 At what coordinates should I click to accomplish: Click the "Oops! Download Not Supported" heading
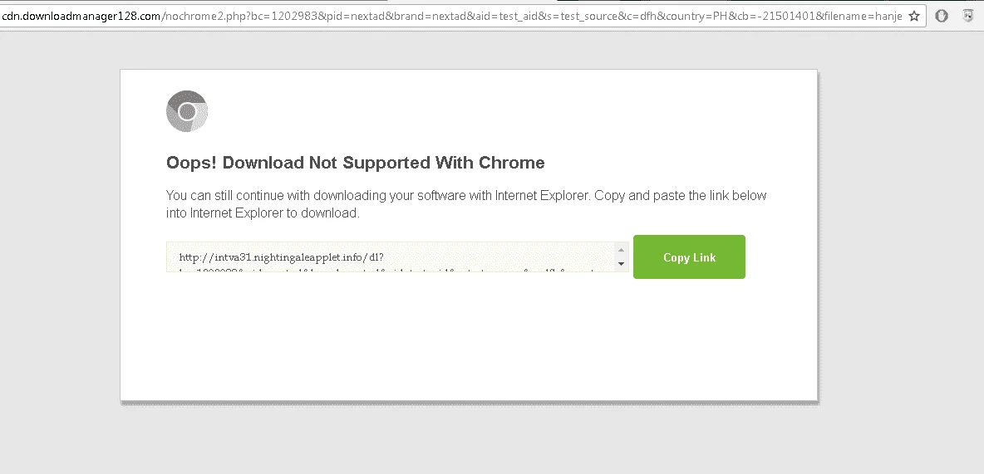[355, 163]
